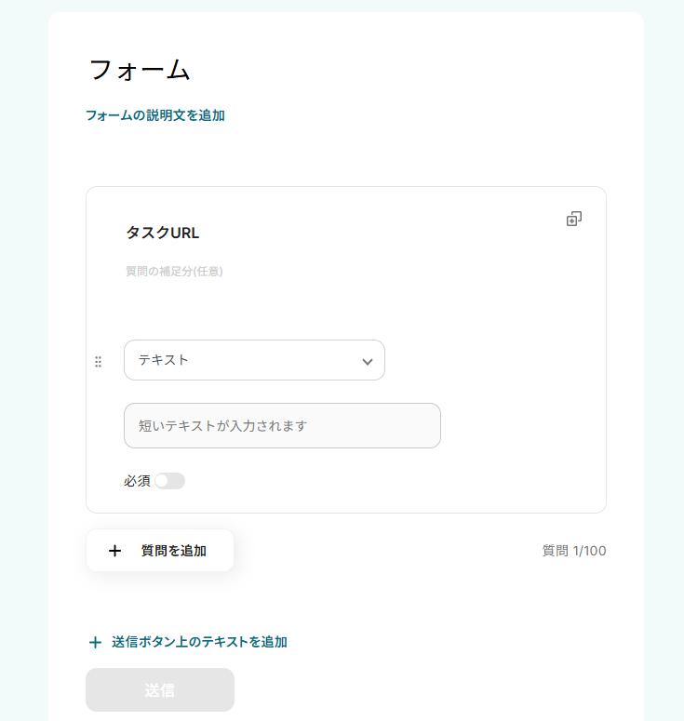This screenshot has height=721, width=684.
Task: Click the フォームの説明文を追加 link
Action: (155, 115)
